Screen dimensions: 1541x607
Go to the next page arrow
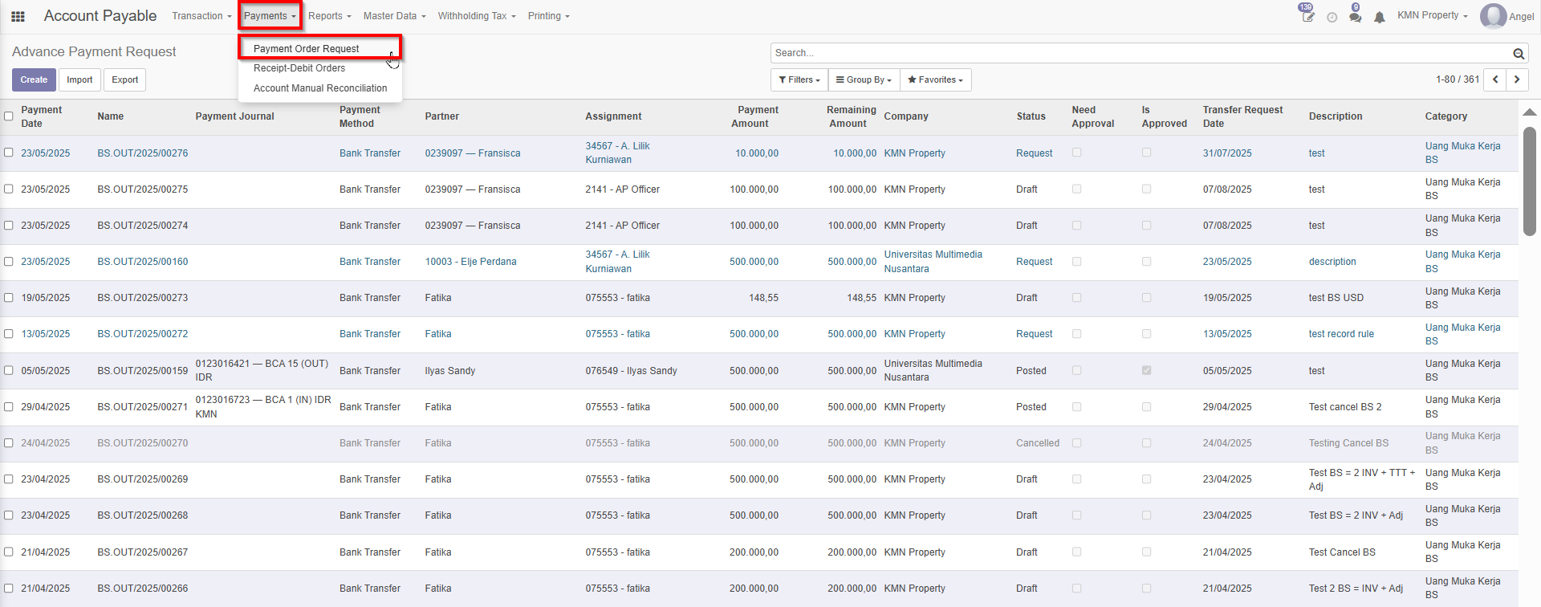coord(1517,79)
